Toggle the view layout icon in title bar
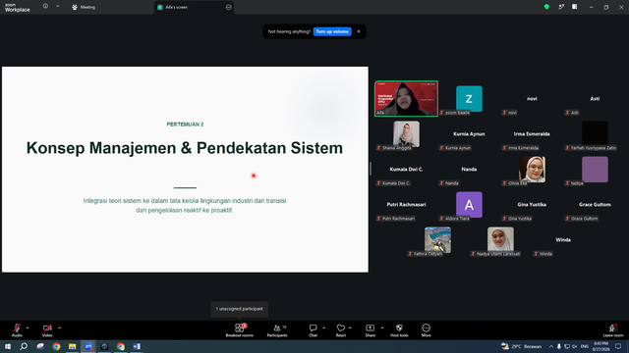The image size is (629, 353). point(575,7)
